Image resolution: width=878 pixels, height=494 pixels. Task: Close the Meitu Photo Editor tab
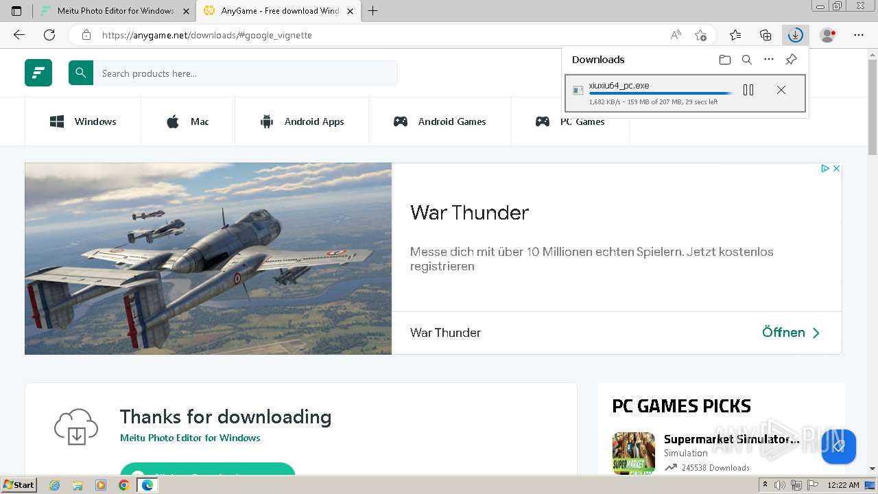point(186,11)
